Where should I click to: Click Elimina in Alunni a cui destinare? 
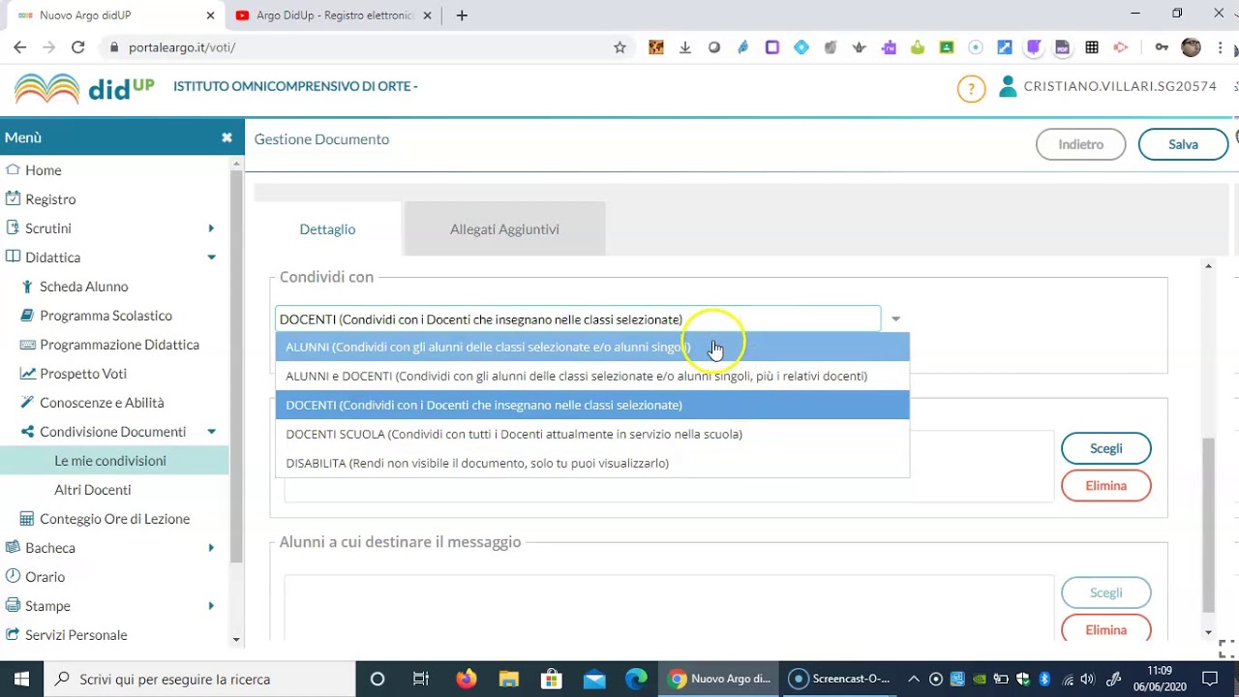1105,630
